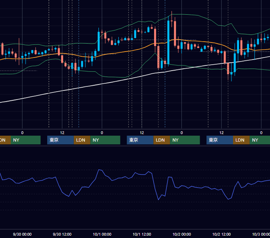Image resolution: width=270 pixels, height=238 pixels.
Task: Click the 9/30 12:00 time axis label
Action: click(x=62, y=234)
